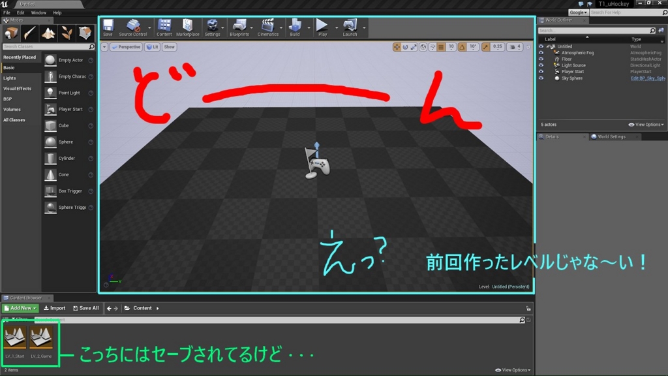This screenshot has width=668, height=376.
Task: Toggle visibility of Untitled world
Action: [x=541, y=46]
